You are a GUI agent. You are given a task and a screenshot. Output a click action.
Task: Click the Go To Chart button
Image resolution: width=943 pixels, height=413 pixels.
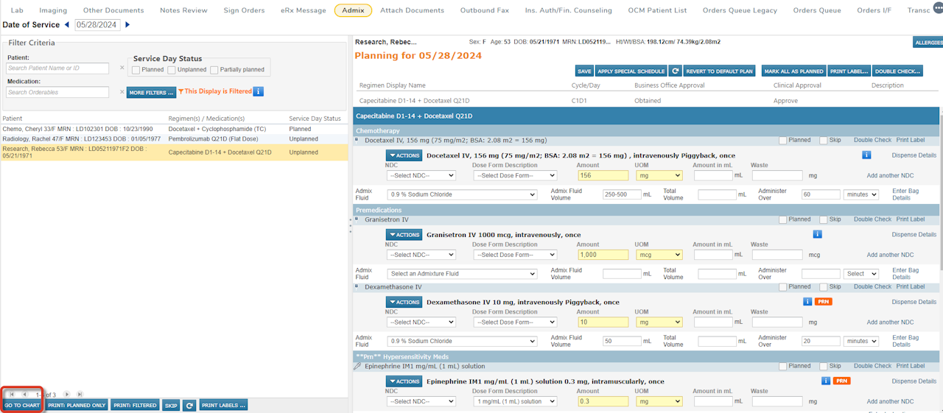click(x=22, y=406)
